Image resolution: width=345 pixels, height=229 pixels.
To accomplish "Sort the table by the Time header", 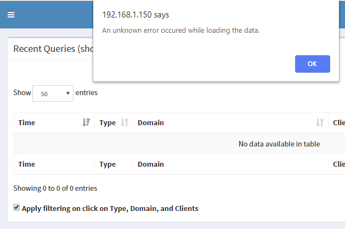I will 27,123.
